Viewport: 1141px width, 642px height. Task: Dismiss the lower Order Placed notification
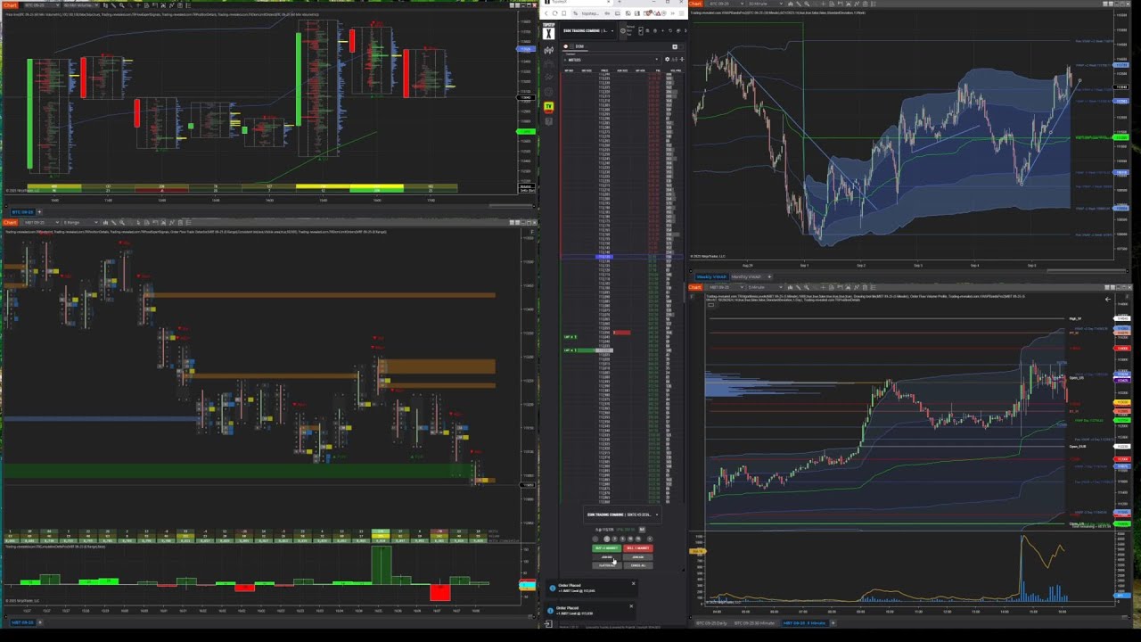631,606
